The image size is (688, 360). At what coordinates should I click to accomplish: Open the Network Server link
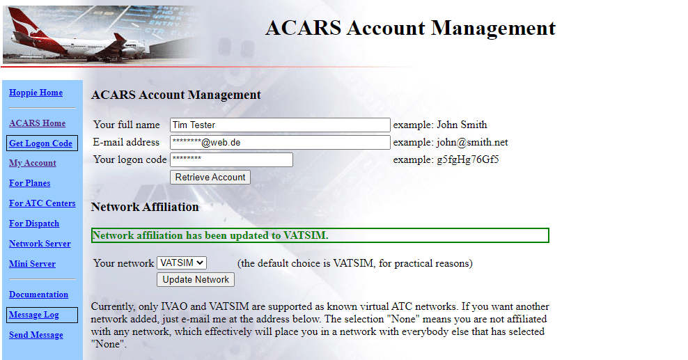pos(40,244)
